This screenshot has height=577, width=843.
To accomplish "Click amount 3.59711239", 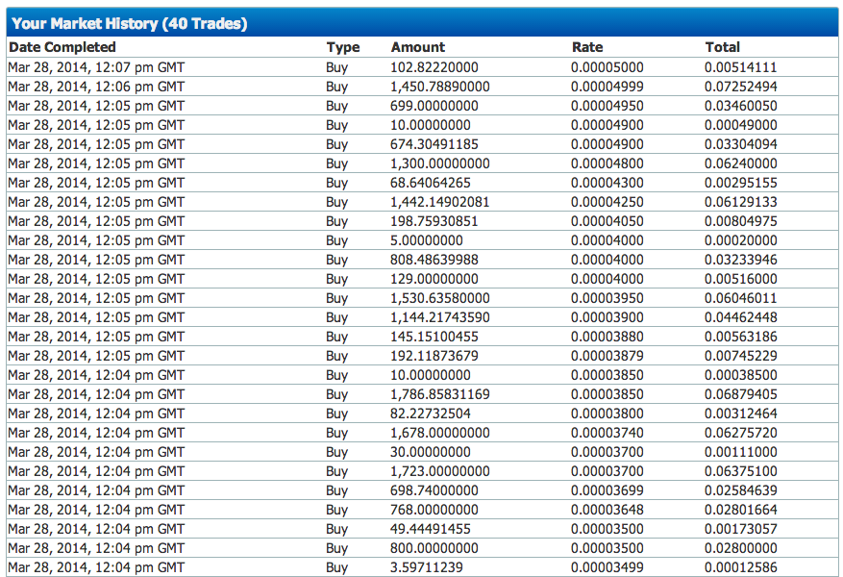I will click(427, 567).
